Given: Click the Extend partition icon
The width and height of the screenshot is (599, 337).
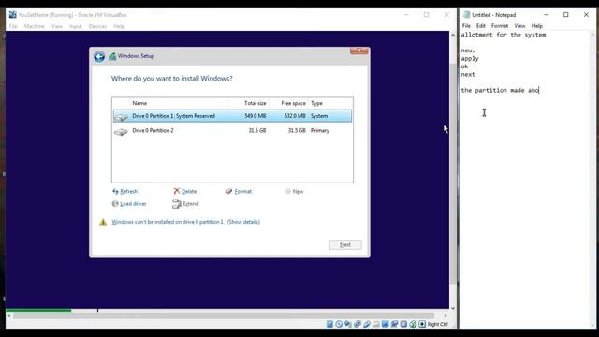Looking at the screenshot, I should 177,204.
